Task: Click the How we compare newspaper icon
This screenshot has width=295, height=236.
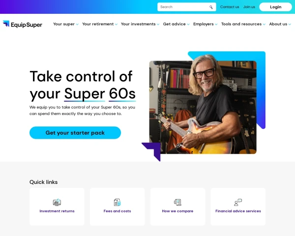Action: click(177, 202)
